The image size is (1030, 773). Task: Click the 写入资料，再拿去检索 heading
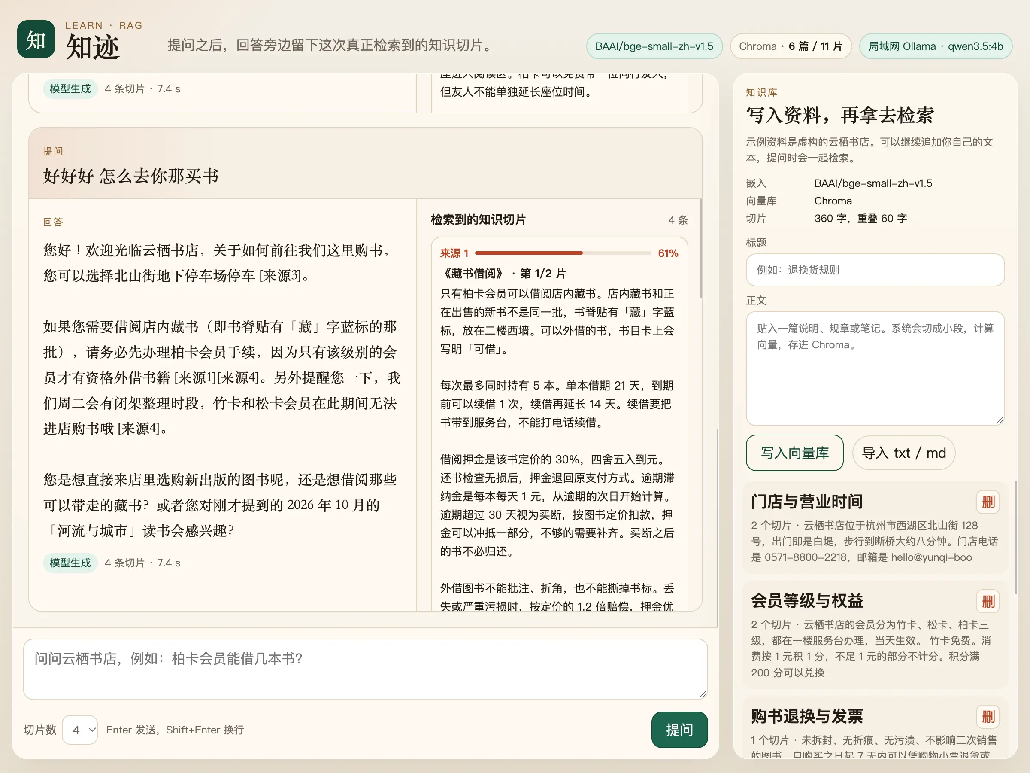click(840, 115)
